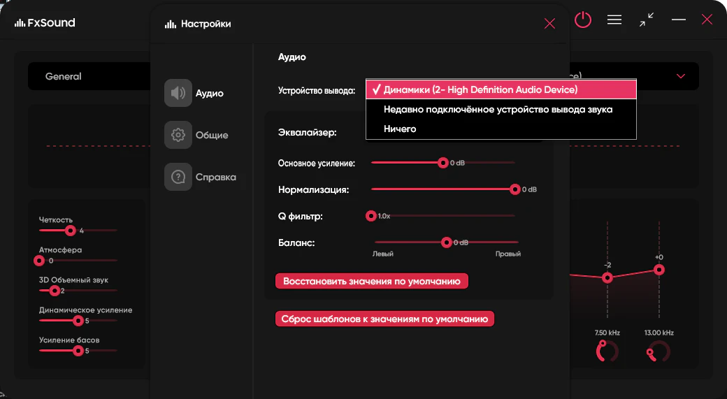Screen dimensions: 727x399
Task: Close the Настройки settings dialog
Action: pos(549,24)
